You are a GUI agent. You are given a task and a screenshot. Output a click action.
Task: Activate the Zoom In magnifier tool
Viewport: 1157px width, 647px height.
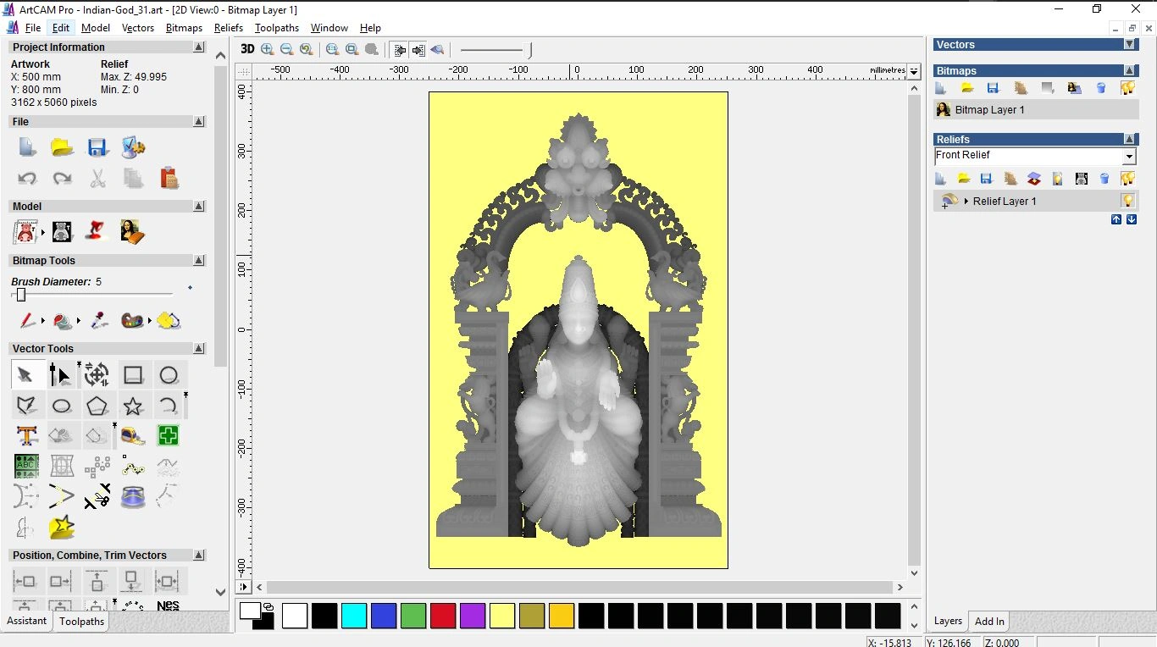point(267,49)
